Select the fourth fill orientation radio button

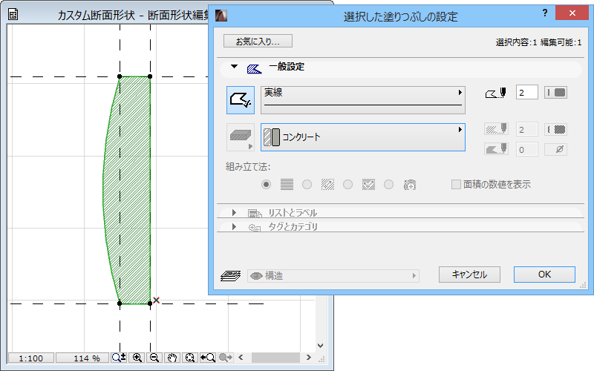pos(388,184)
